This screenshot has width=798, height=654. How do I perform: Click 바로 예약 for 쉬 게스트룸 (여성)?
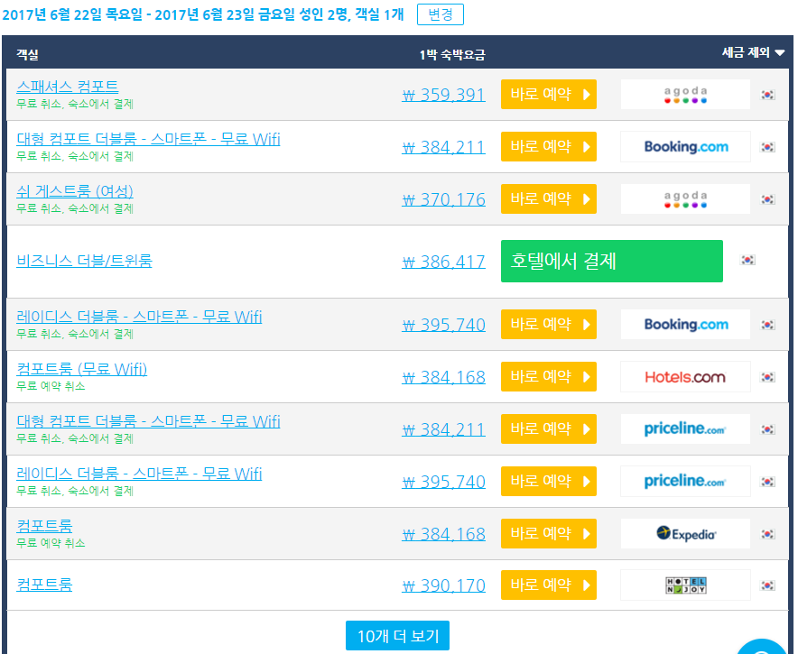click(x=549, y=198)
